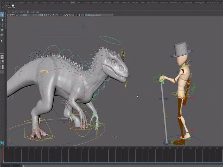Click the middle of the time slider
The width and height of the screenshot is (223, 167).
[111, 154]
